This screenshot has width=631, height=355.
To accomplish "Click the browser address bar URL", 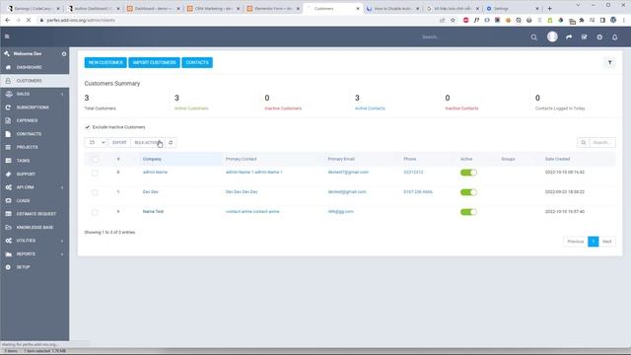I will point(81,20).
